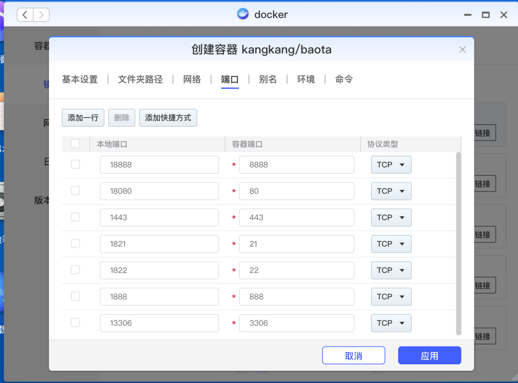Open the 文件夹路径 tab
The width and height of the screenshot is (518, 383).
140,79
